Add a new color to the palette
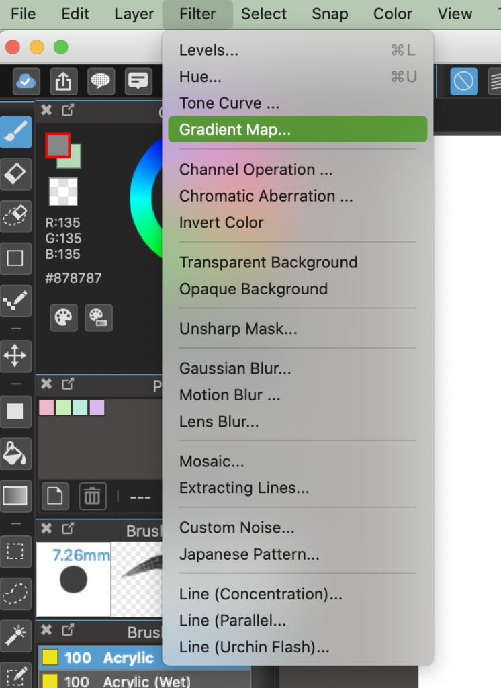The width and height of the screenshot is (501, 688). pyautogui.click(x=55, y=496)
